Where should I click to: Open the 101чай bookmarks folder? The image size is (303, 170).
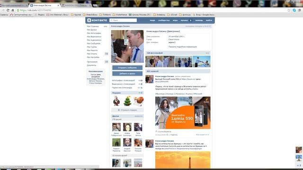coord(172,15)
